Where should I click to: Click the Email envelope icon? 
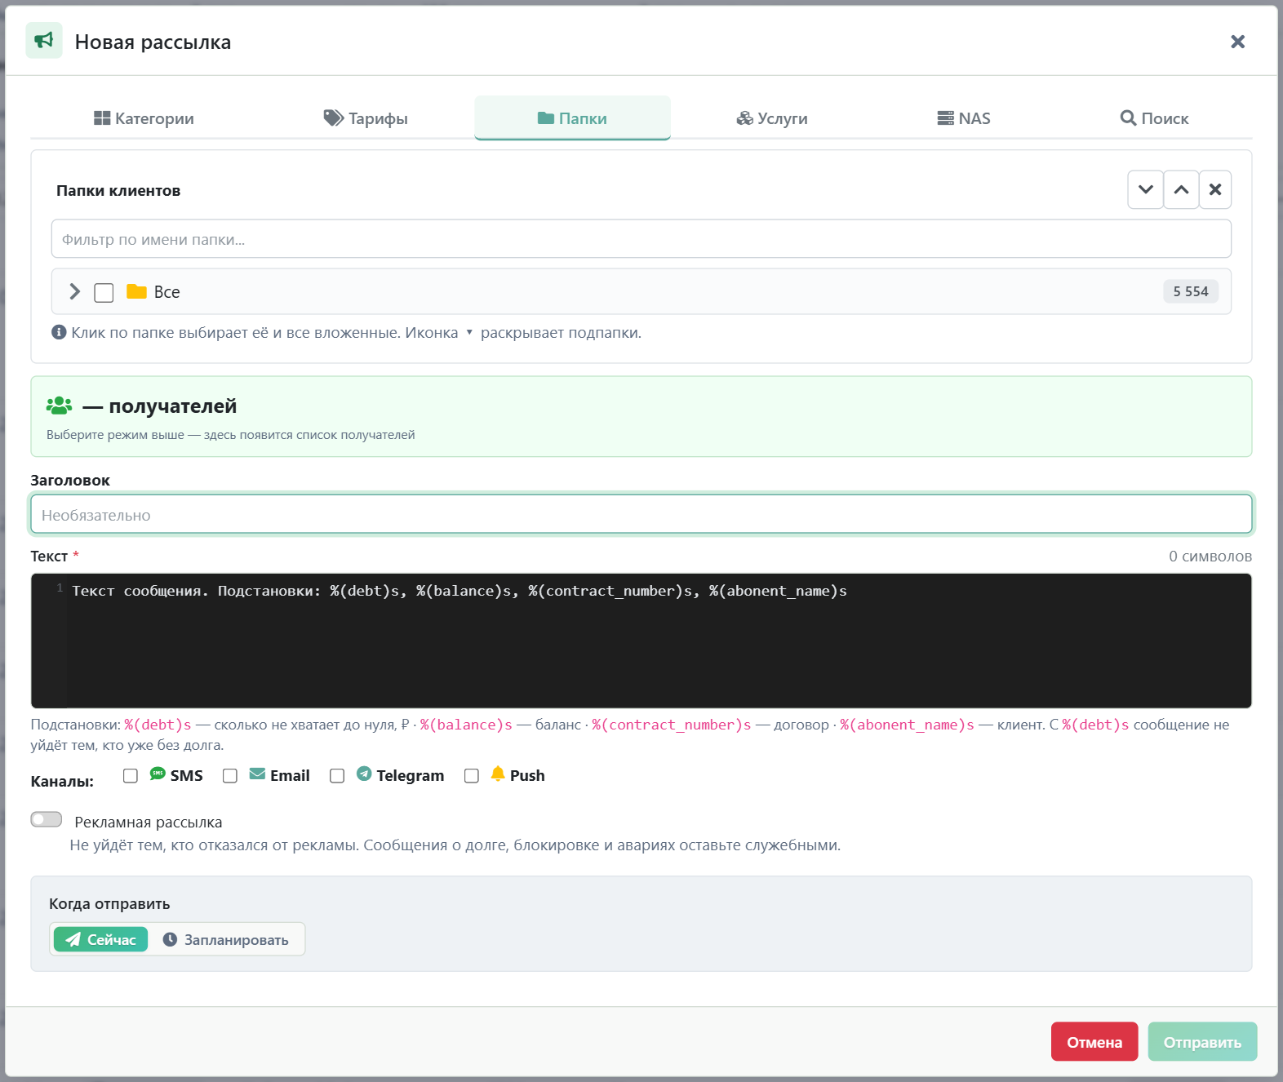(x=257, y=774)
